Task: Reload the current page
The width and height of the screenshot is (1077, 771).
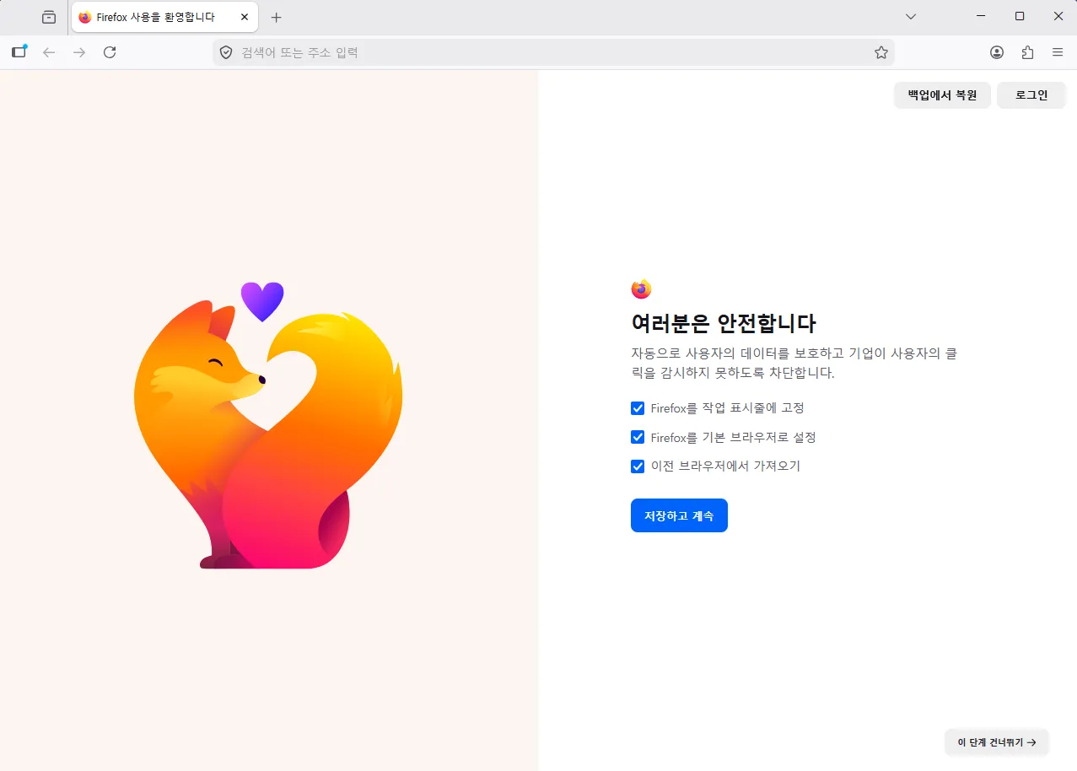Action: point(110,52)
